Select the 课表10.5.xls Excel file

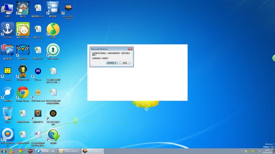tap(38, 51)
